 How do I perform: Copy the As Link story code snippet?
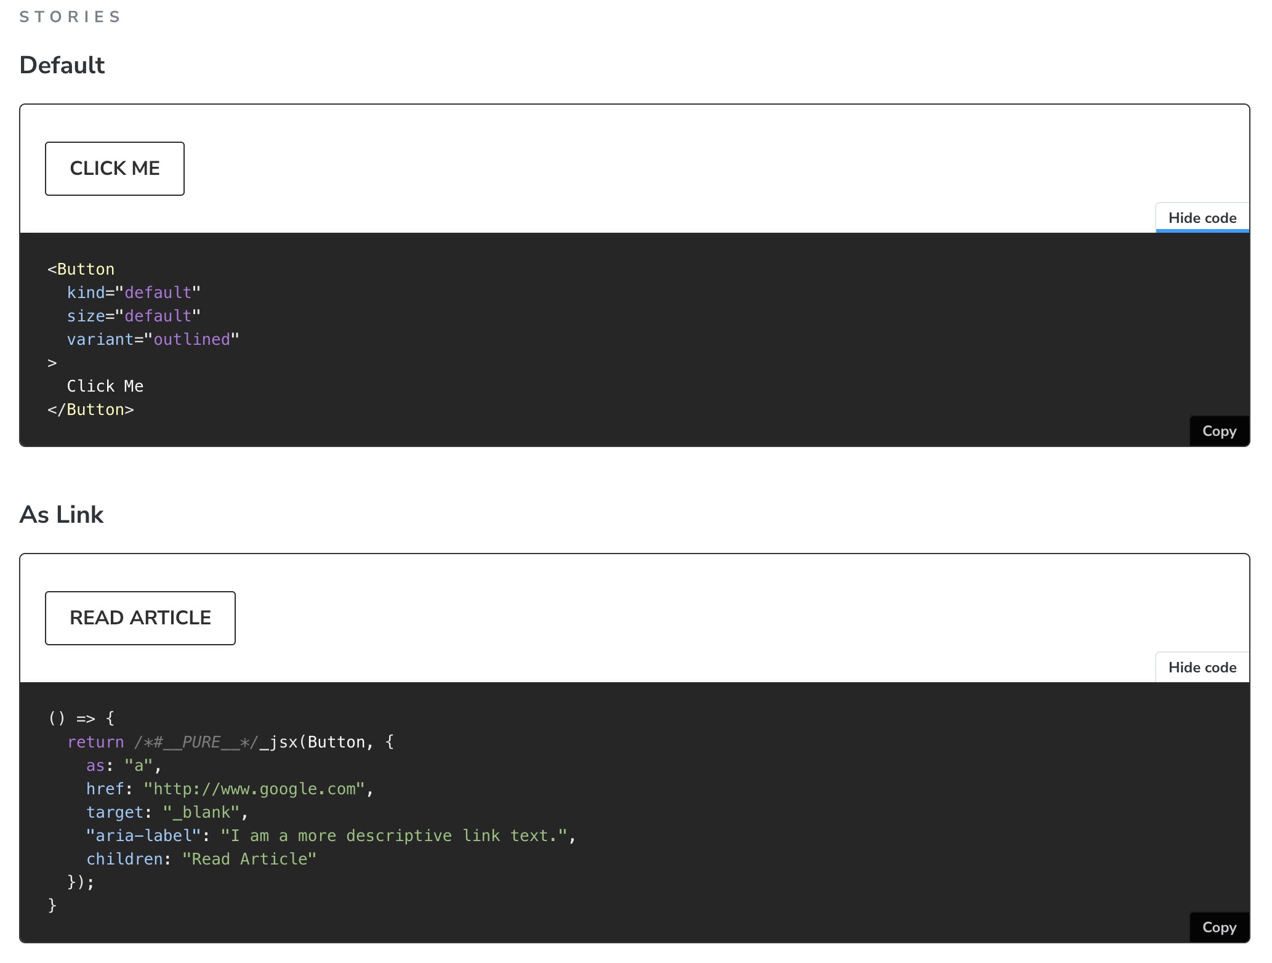(x=1219, y=927)
